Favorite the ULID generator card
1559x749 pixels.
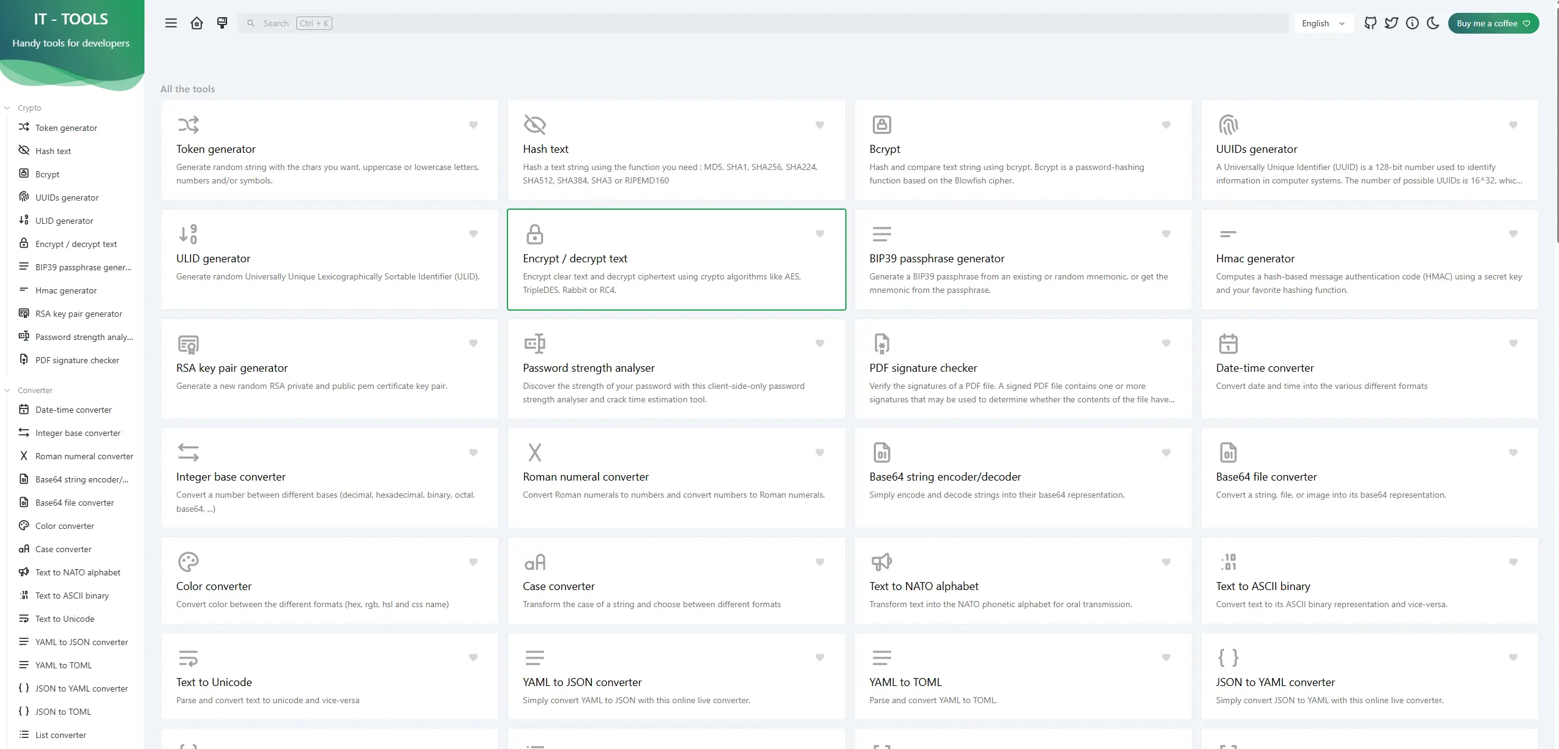point(473,234)
